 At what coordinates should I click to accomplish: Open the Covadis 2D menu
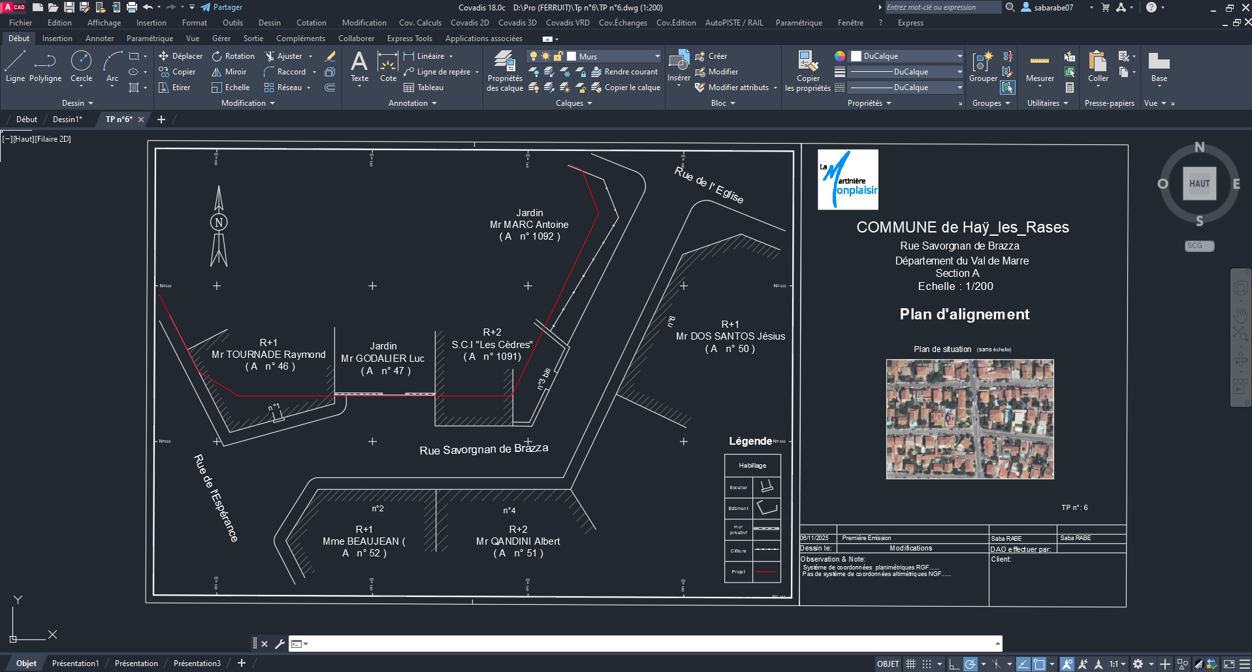[470, 23]
